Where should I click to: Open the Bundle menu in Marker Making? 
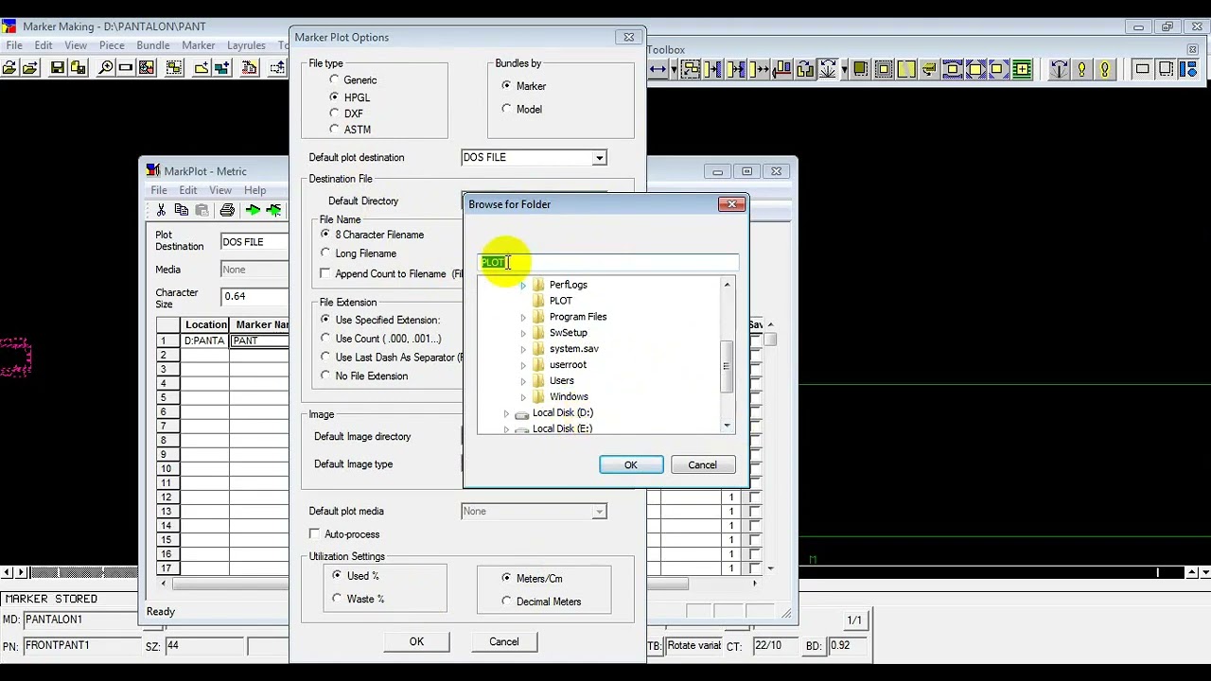(153, 45)
